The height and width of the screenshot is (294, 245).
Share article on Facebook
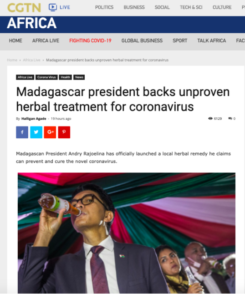tap(22, 132)
